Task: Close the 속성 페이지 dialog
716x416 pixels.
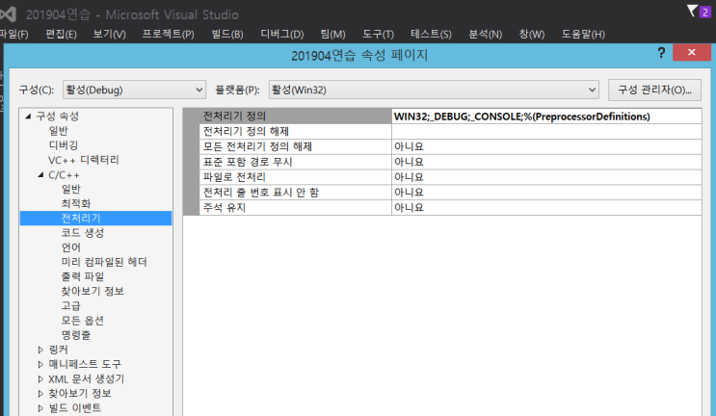Action: pos(691,52)
